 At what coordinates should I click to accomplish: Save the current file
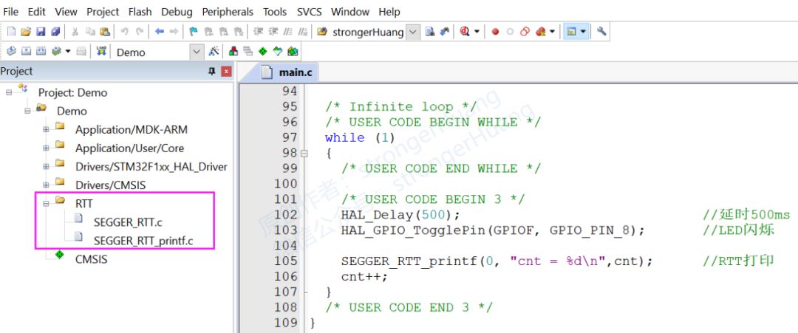[41, 32]
